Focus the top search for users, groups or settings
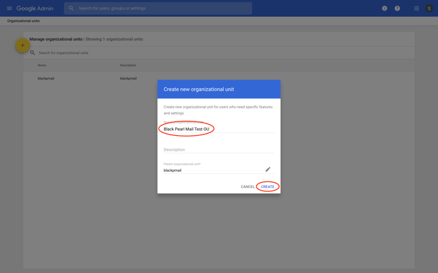 [x=158, y=8]
